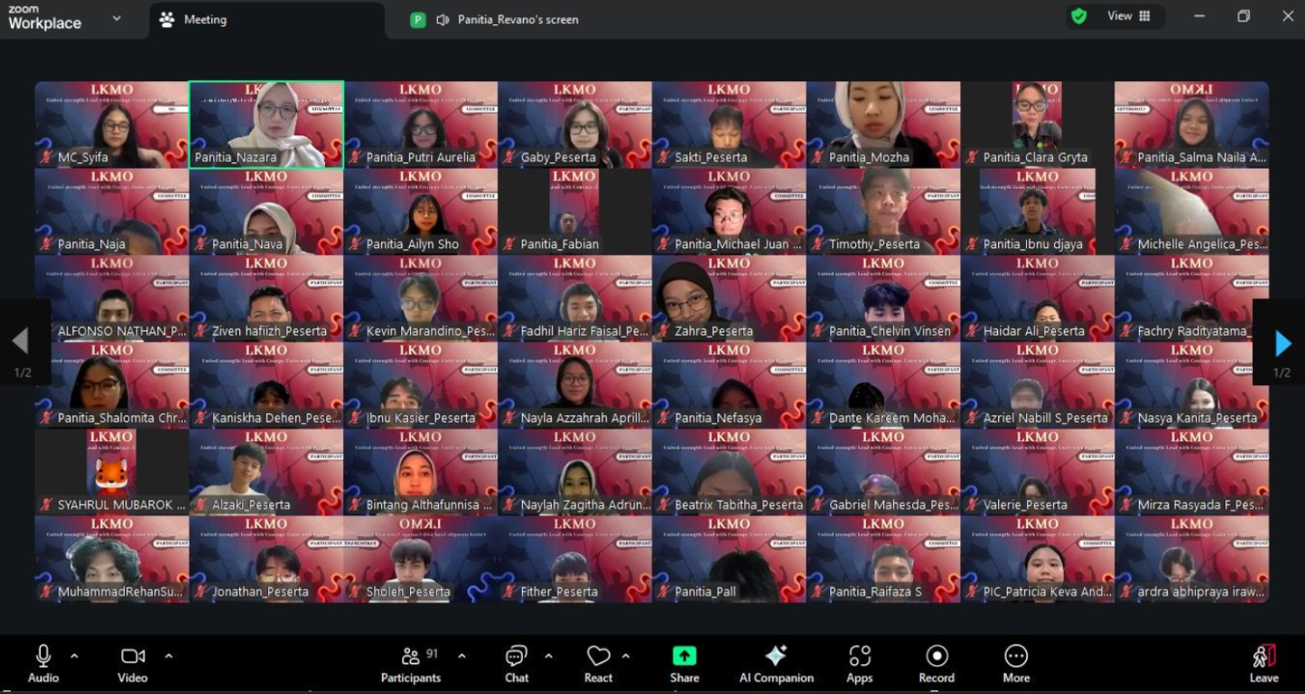Screen dimensions: 1305x694
Task: Switch to Panitia_Revano's screen tab
Action: click(x=517, y=19)
